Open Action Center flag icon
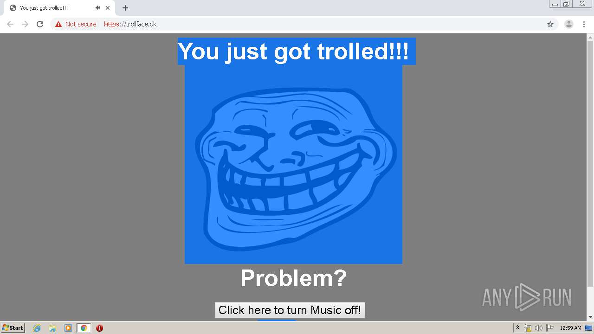This screenshot has width=594, height=334. click(x=550, y=328)
